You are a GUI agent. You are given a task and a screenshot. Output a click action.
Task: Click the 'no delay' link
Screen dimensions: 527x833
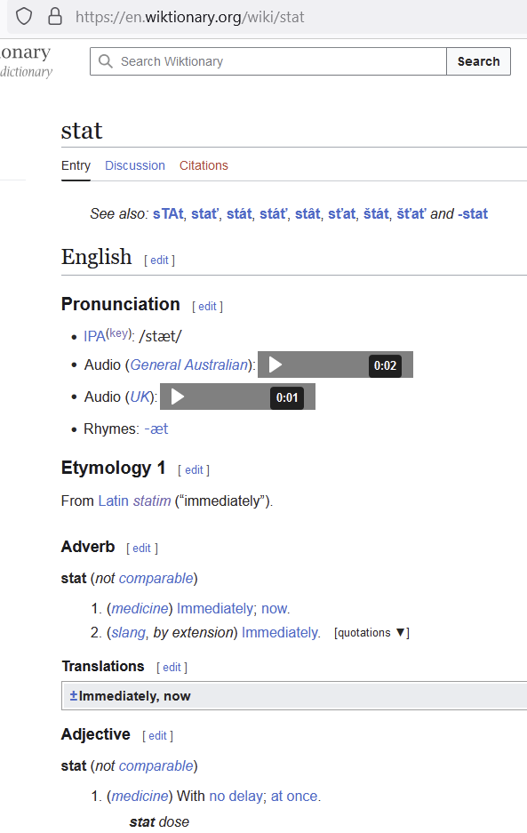[x=236, y=796]
